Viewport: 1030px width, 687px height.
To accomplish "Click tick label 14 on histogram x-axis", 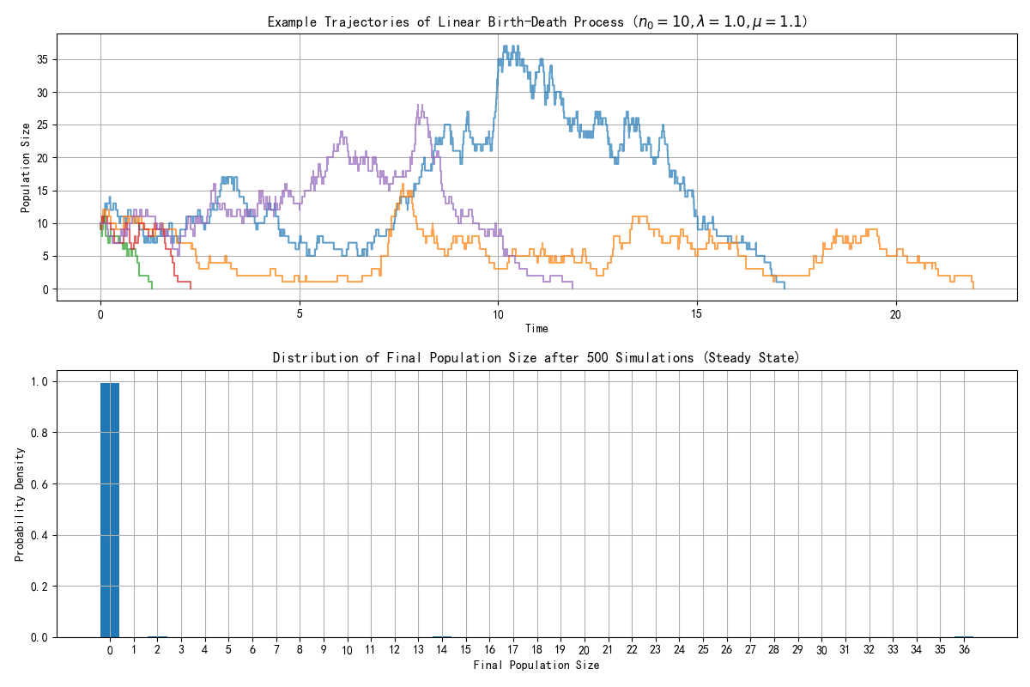I will click(x=442, y=650).
